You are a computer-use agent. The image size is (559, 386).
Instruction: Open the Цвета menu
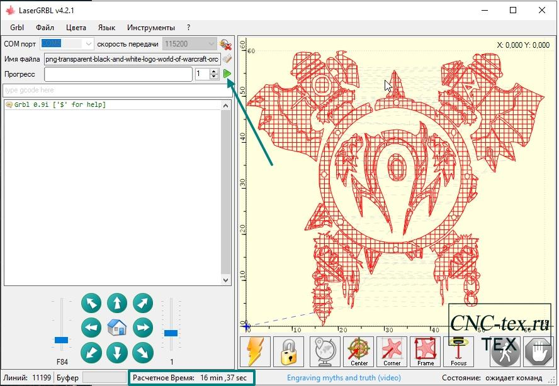[76, 28]
